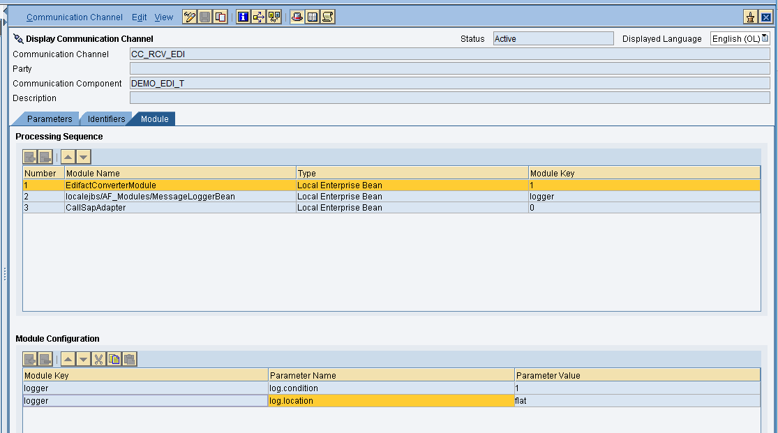The image size is (778, 433).
Task: Open the Communication Channel menu
Action: 74,17
